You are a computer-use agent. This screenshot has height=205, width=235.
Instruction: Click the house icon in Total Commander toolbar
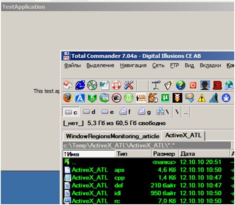[68, 85]
